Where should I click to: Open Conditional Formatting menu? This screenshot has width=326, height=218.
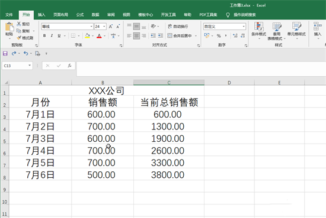pos(259,31)
